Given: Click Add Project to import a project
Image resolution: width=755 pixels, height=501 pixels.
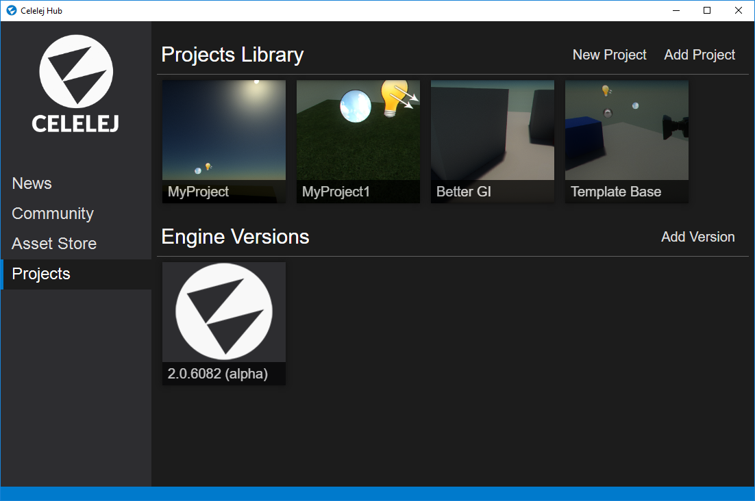Looking at the screenshot, I should tap(700, 55).
